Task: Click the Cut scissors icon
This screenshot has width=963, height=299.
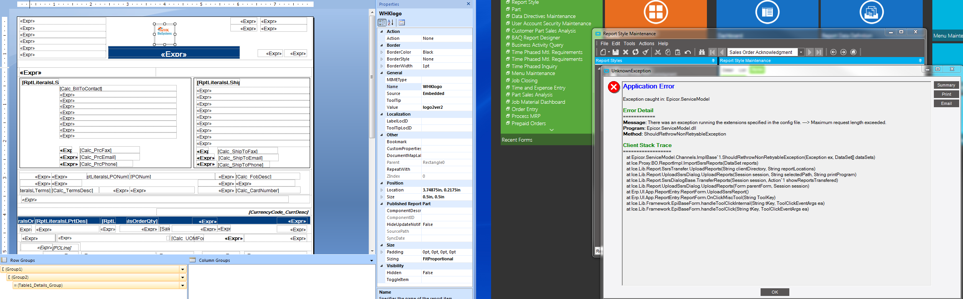Action: point(658,52)
